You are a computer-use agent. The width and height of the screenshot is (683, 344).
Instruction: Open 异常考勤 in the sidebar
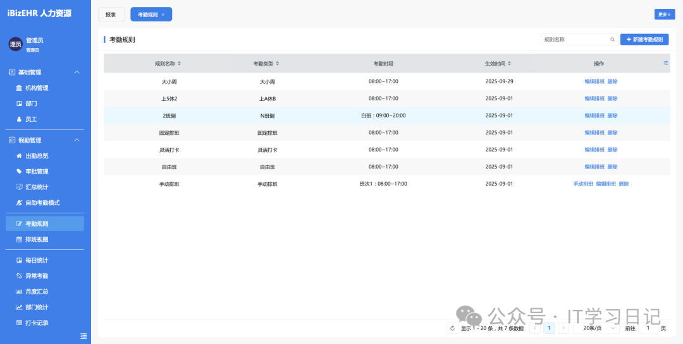(x=37, y=276)
